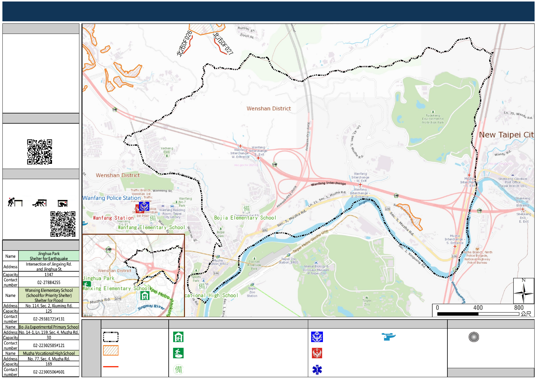The height and width of the screenshot is (379, 537).
Task: Click the contact number '02-27884255'
Action: click(x=49, y=282)
